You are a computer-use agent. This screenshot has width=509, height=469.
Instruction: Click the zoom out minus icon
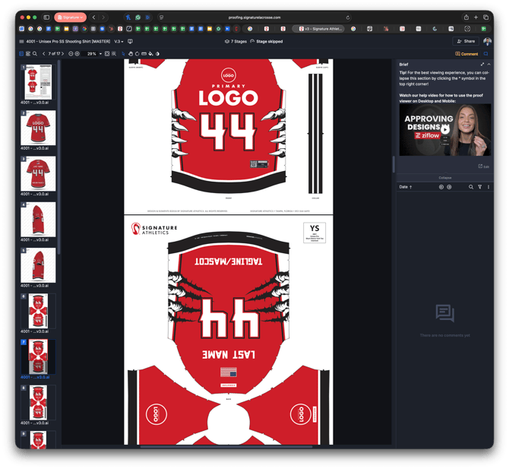tap(71, 54)
